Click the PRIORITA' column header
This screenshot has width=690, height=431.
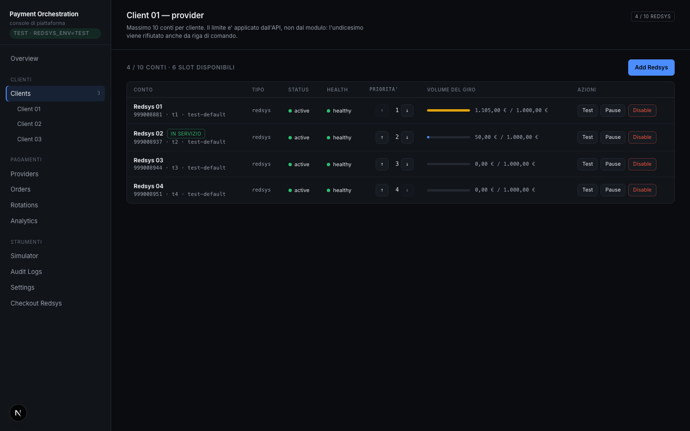[384, 90]
